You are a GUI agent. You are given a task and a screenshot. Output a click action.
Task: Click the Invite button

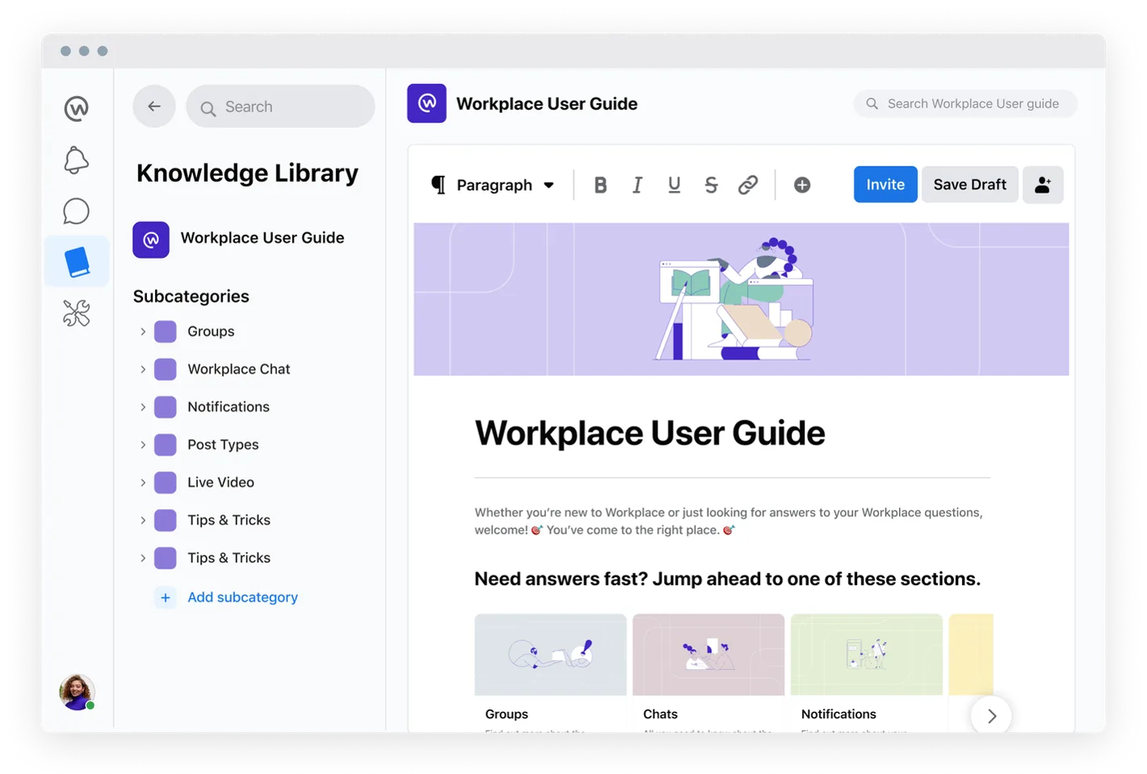coord(885,184)
